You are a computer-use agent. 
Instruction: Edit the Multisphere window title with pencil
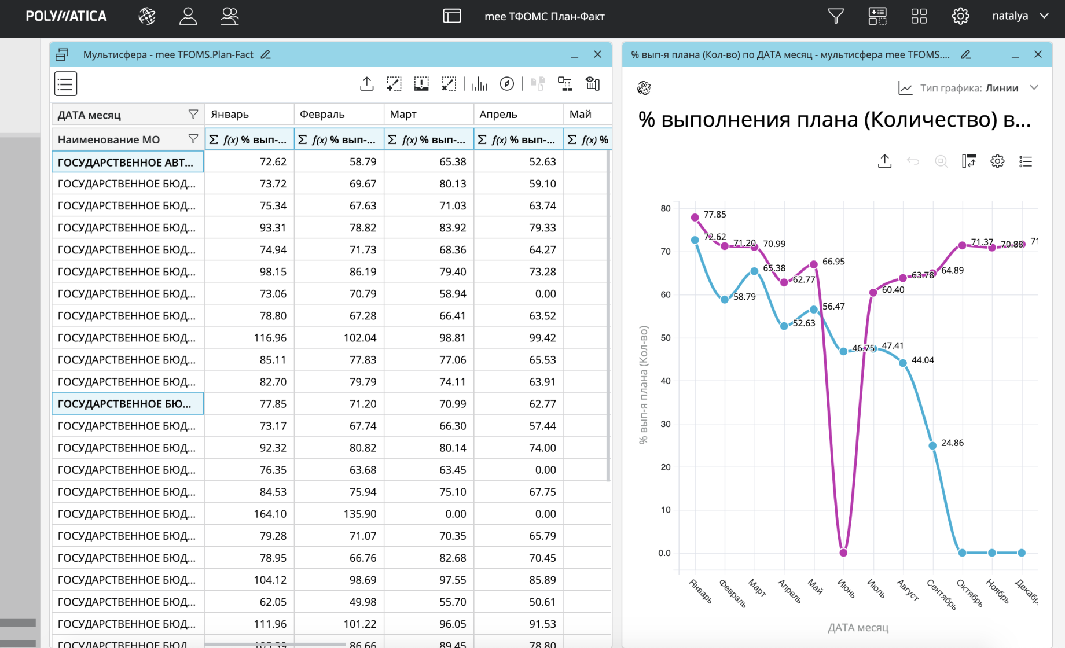point(266,55)
